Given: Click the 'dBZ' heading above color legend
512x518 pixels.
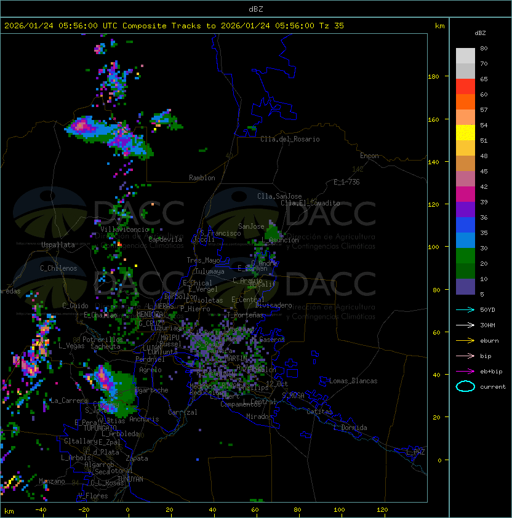Looking at the screenshot, I should tap(480, 33).
